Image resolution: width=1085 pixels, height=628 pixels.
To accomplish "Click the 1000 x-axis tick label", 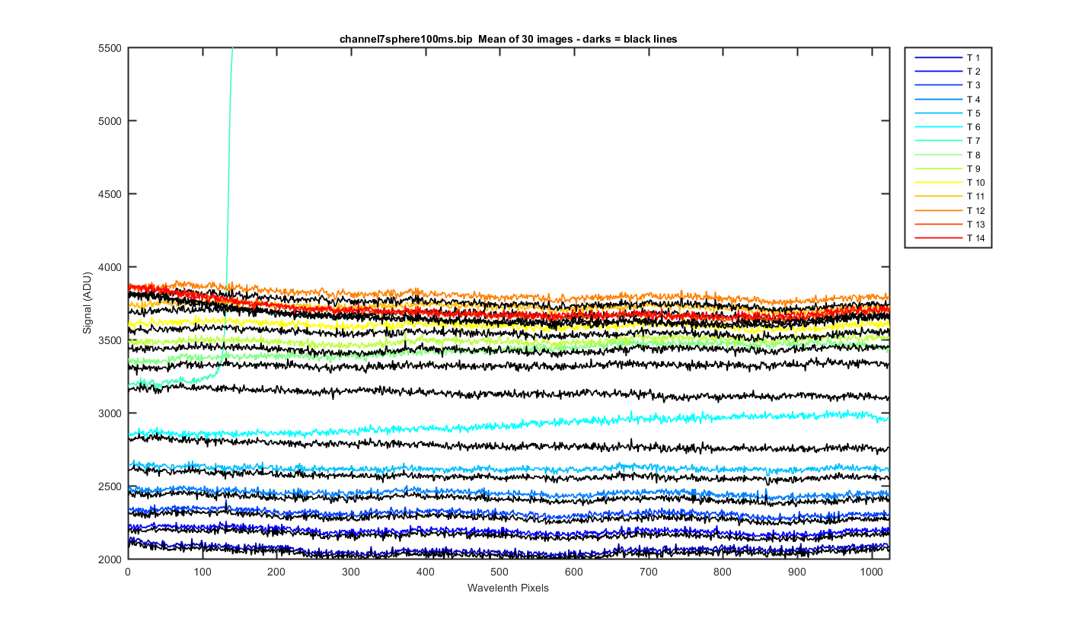I will (871, 572).
